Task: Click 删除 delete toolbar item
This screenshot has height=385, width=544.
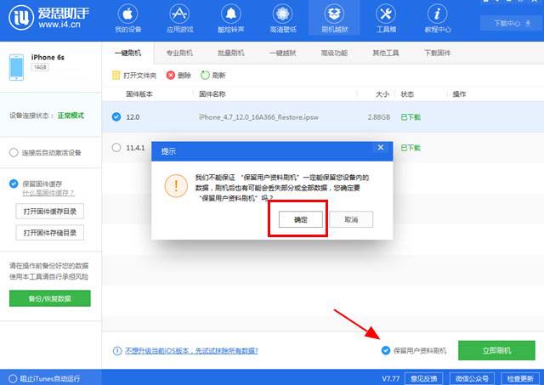Action: 178,76
